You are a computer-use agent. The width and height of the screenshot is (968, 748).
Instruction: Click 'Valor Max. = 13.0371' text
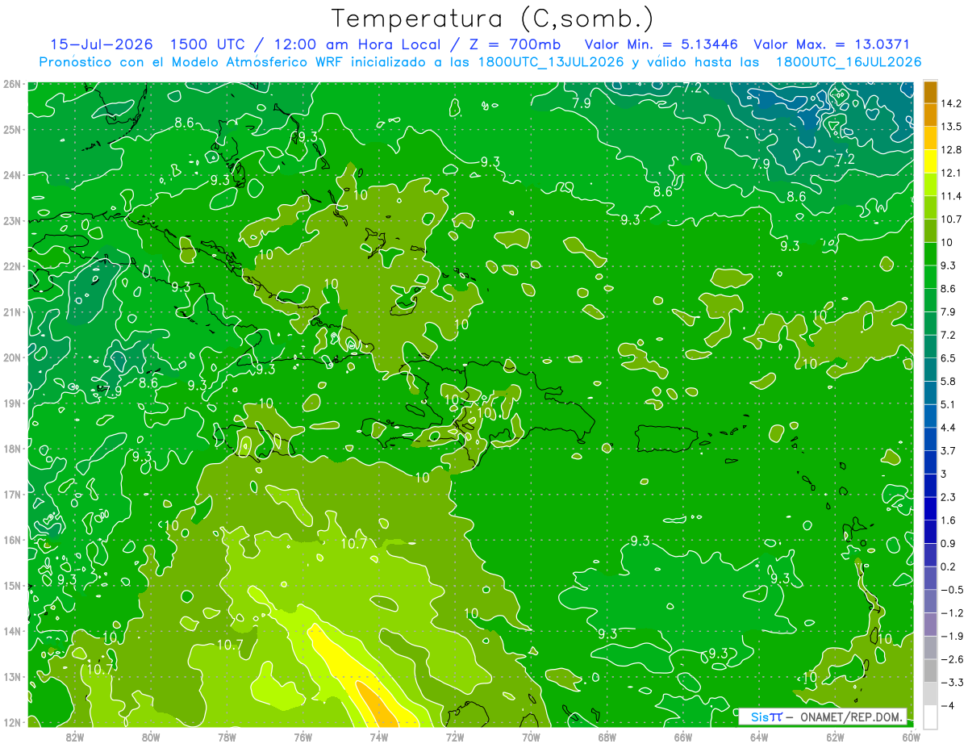(832, 44)
